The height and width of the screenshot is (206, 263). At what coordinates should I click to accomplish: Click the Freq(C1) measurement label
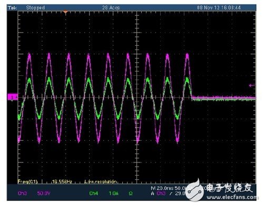click(x=27, y=181)
